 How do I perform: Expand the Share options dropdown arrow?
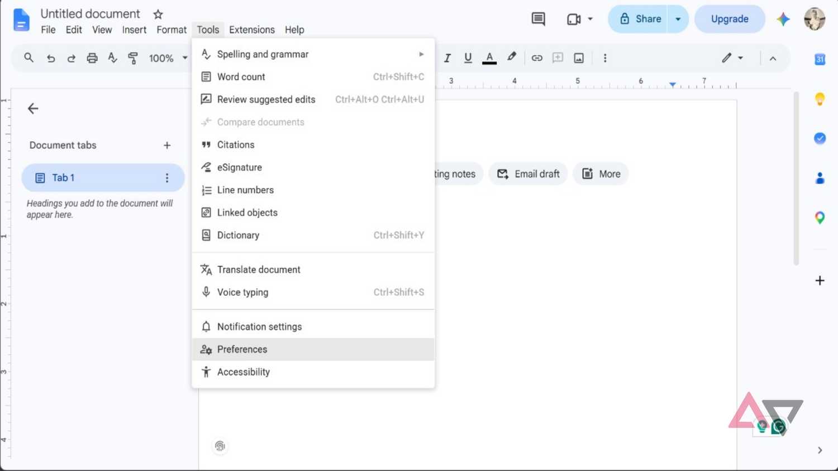click(x=678, y=19)
